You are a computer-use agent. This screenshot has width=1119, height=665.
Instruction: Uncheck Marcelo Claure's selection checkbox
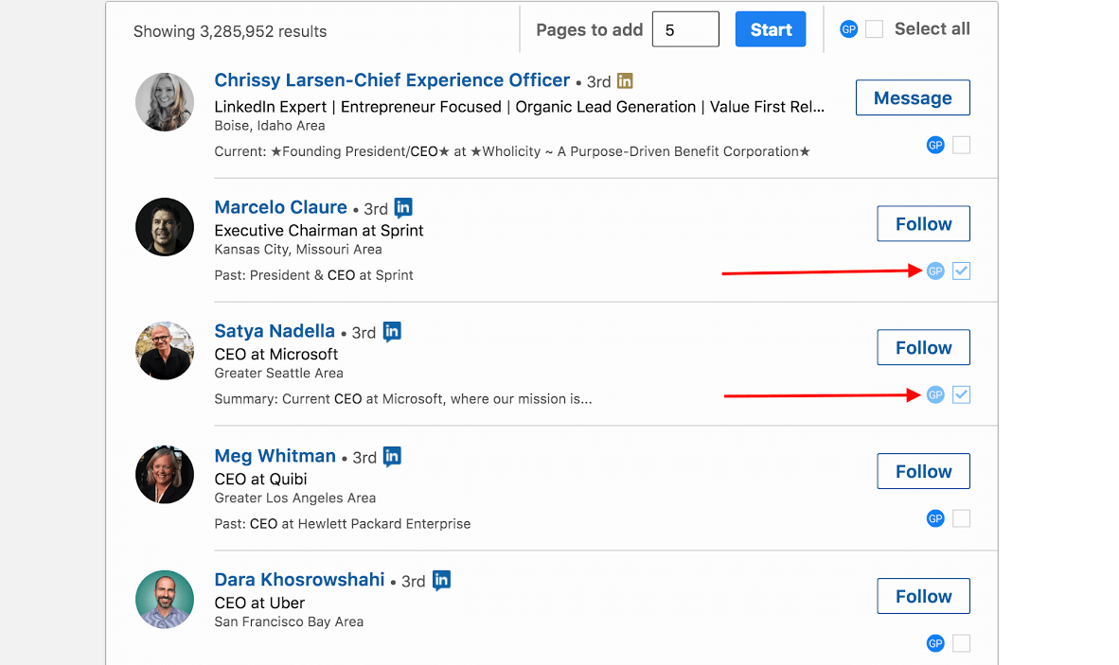961,271
